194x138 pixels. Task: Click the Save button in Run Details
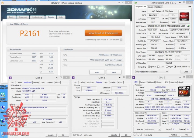coord(114,73)
